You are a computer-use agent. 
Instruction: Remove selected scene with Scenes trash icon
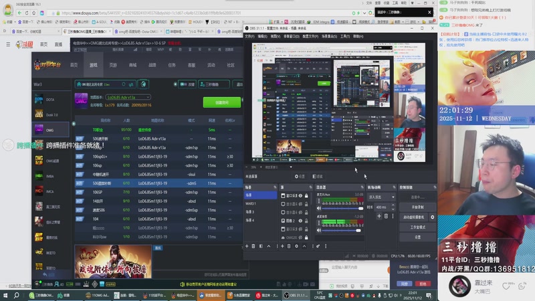[253, 246]
